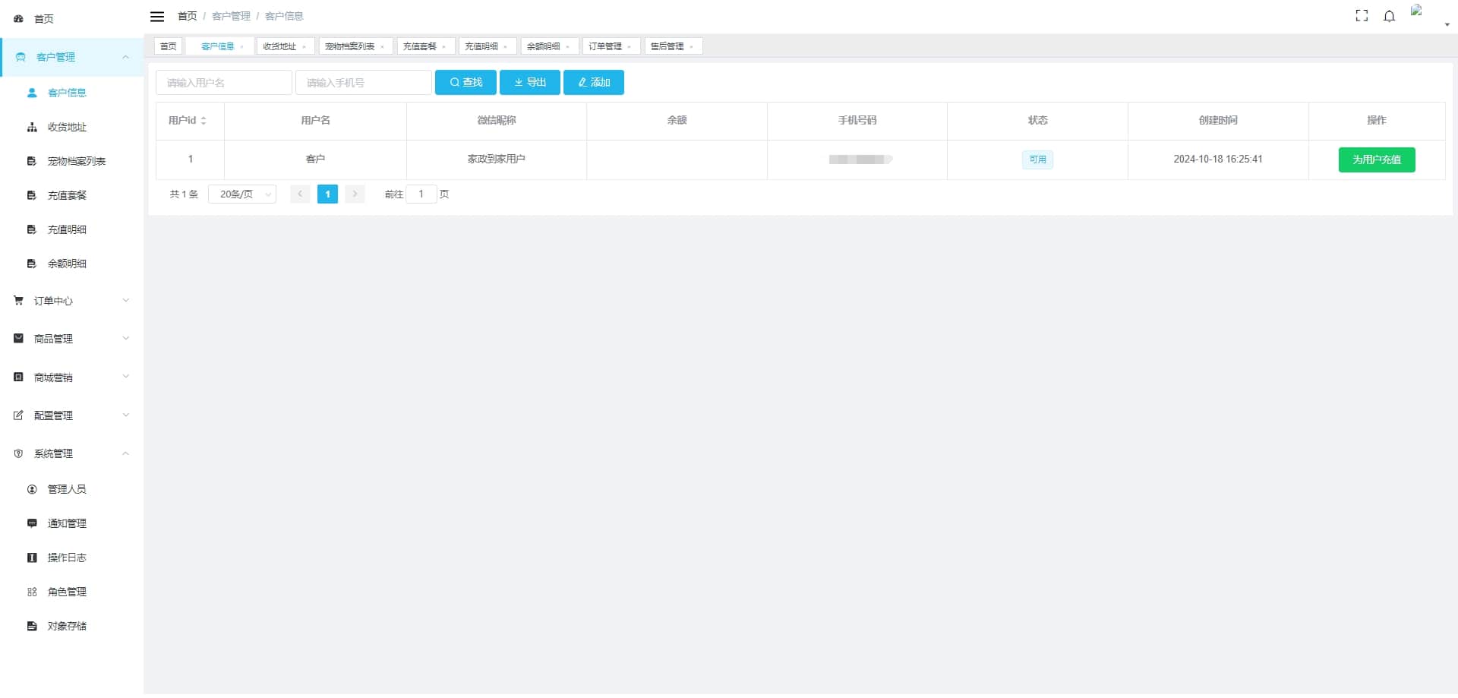Focus the 前往 page number field
The height and width of the screenshot is (698, 1458).
click(x=421, y=194)
